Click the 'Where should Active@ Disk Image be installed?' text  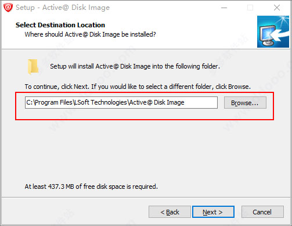[x=90, y=34]
